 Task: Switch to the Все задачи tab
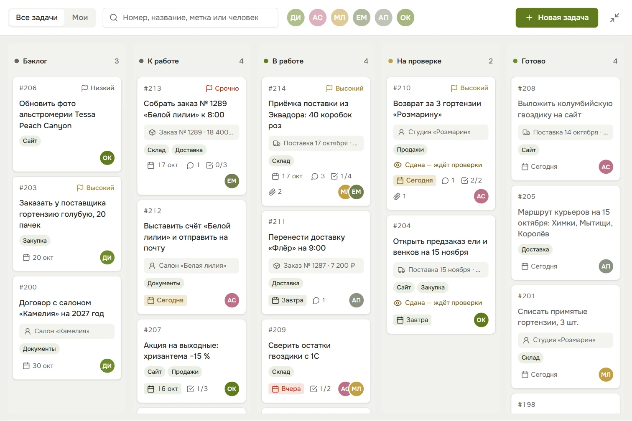point(37,18)
